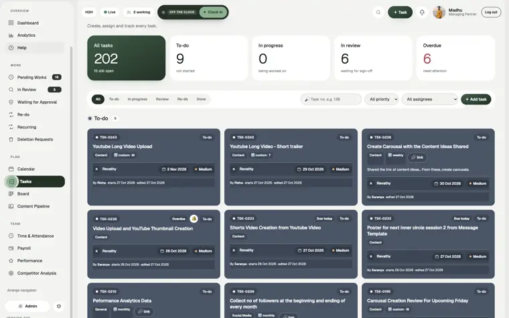Click the Calendar sidebar icon
Viewport: 509px width, 318px height.
point(11,169)
